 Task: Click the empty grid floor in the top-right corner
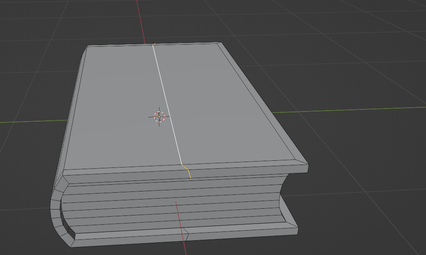[379, 25]
